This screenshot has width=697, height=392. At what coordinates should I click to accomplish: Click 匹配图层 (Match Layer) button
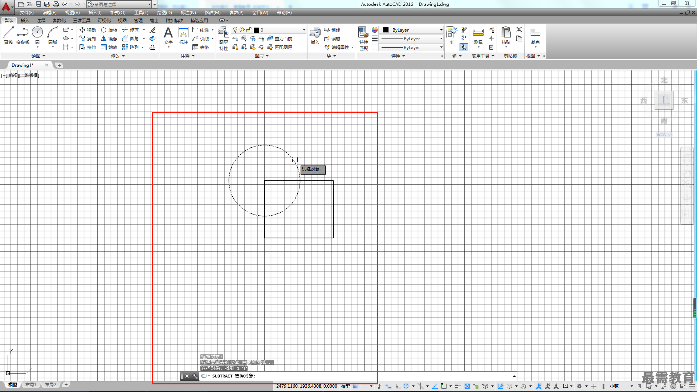point(280,47)
